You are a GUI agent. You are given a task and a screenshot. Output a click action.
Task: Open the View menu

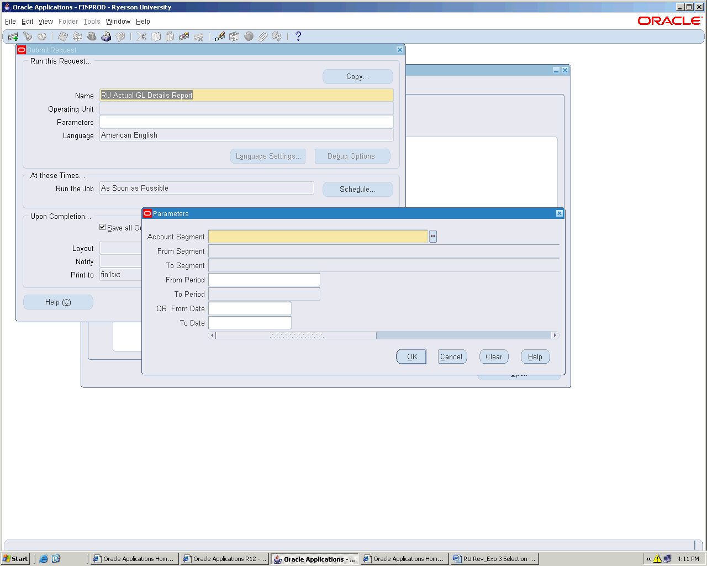coord(46,22)
